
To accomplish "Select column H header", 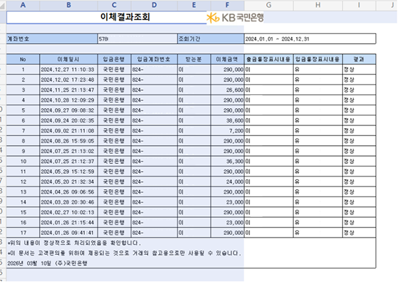I will [318, 5].
